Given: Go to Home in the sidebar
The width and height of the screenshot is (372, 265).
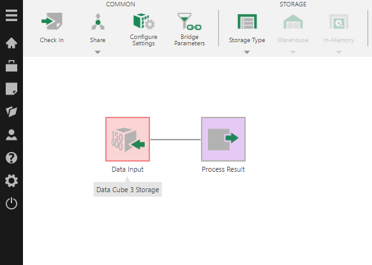Looking at the screenshot, I should pos(11,43).
